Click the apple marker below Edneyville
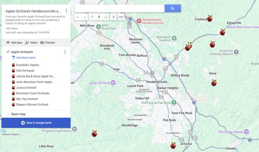 (x=222, y=32)
